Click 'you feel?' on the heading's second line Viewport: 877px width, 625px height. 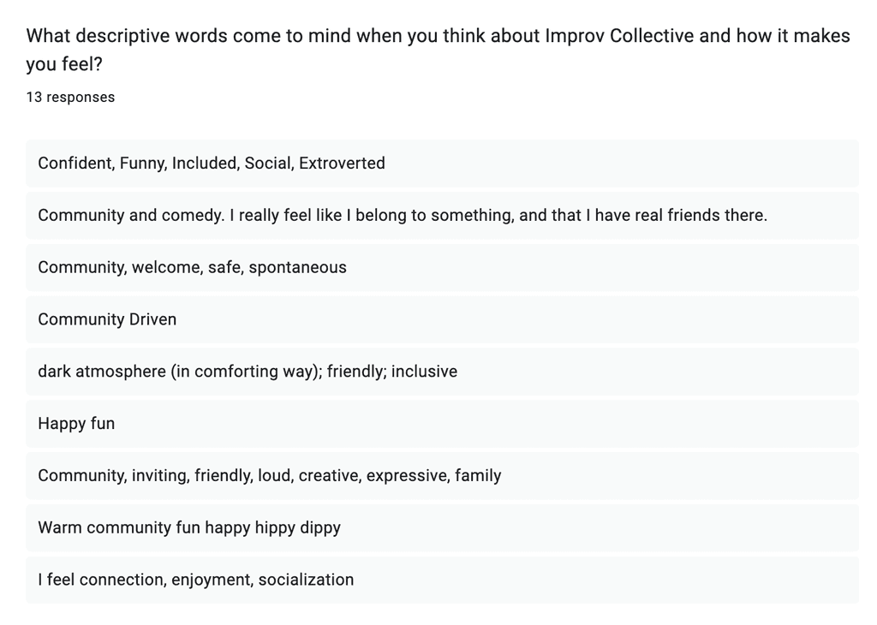pyautogui.click(x=64, y=64)
